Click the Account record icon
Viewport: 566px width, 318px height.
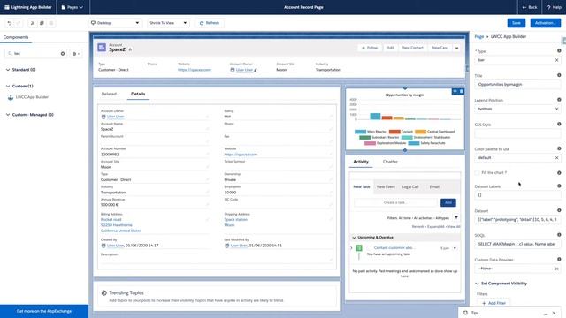click(102, 48)
